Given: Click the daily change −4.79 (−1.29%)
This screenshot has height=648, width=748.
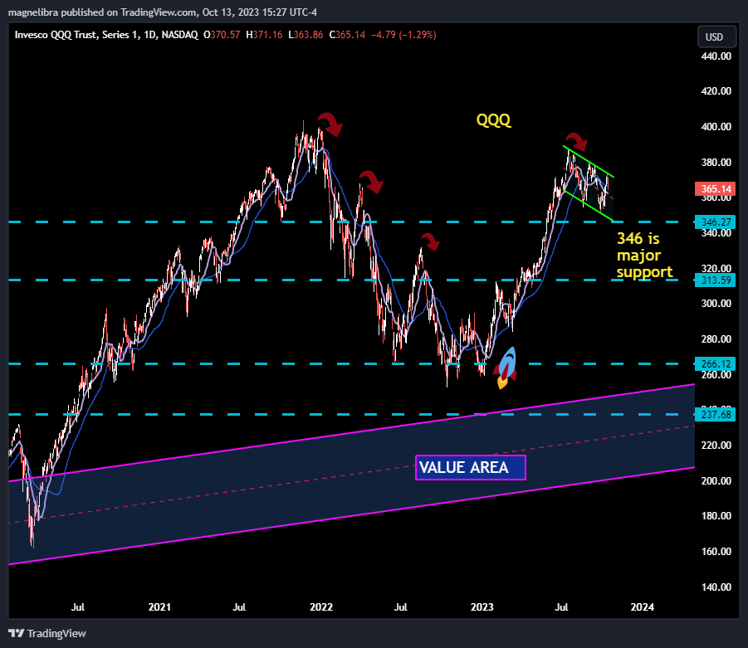Looking at the screenshot, I should coord(403,35).
